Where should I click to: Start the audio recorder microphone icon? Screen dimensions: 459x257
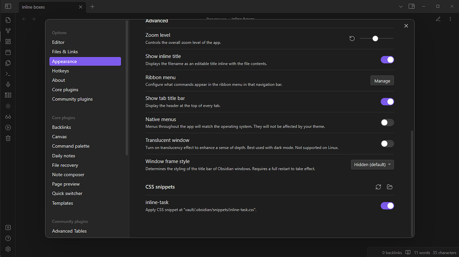pyautogui.click(x=8, y=84)
